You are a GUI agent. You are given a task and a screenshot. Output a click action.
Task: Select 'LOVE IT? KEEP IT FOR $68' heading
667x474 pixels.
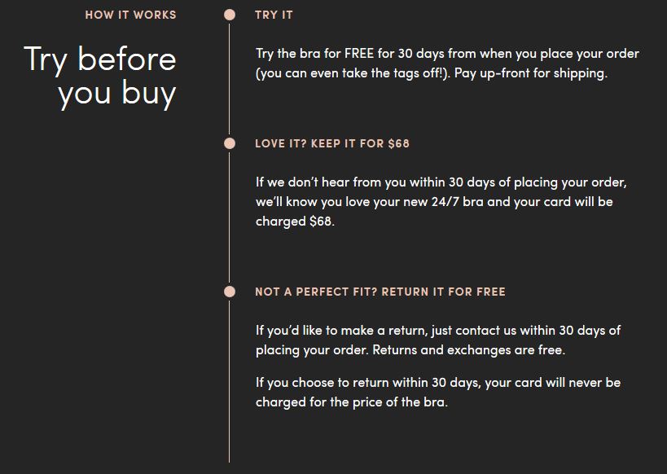332,143
